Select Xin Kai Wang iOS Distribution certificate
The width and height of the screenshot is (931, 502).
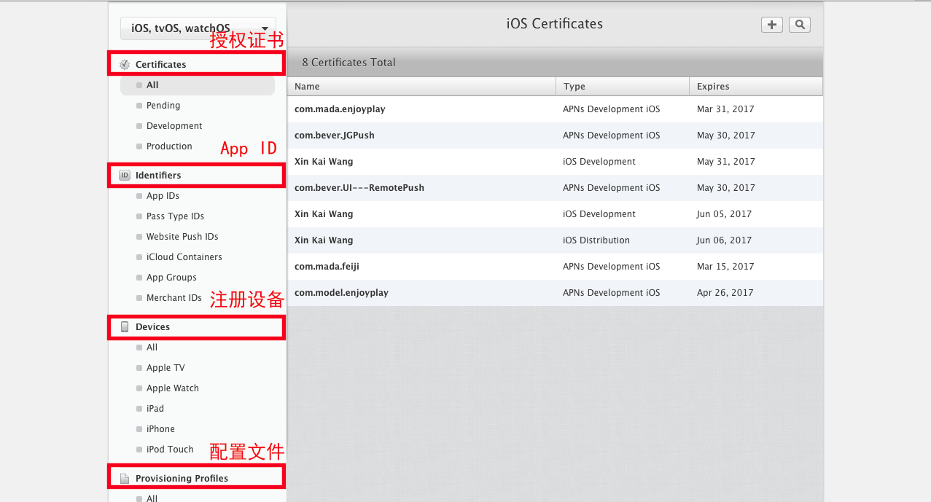pos(555,240)
